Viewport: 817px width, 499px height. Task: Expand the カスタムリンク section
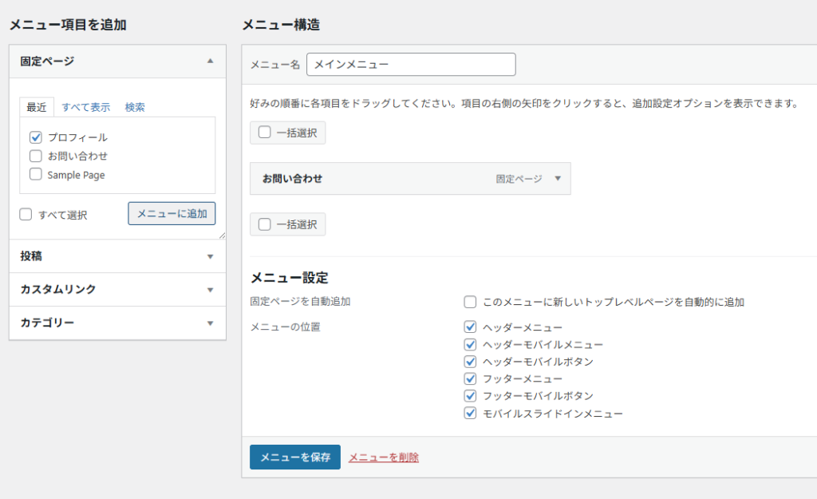click(210, 290)
